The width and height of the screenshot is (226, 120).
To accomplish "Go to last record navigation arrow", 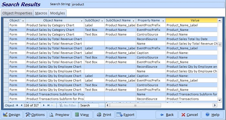I will [x=48, y=105].
